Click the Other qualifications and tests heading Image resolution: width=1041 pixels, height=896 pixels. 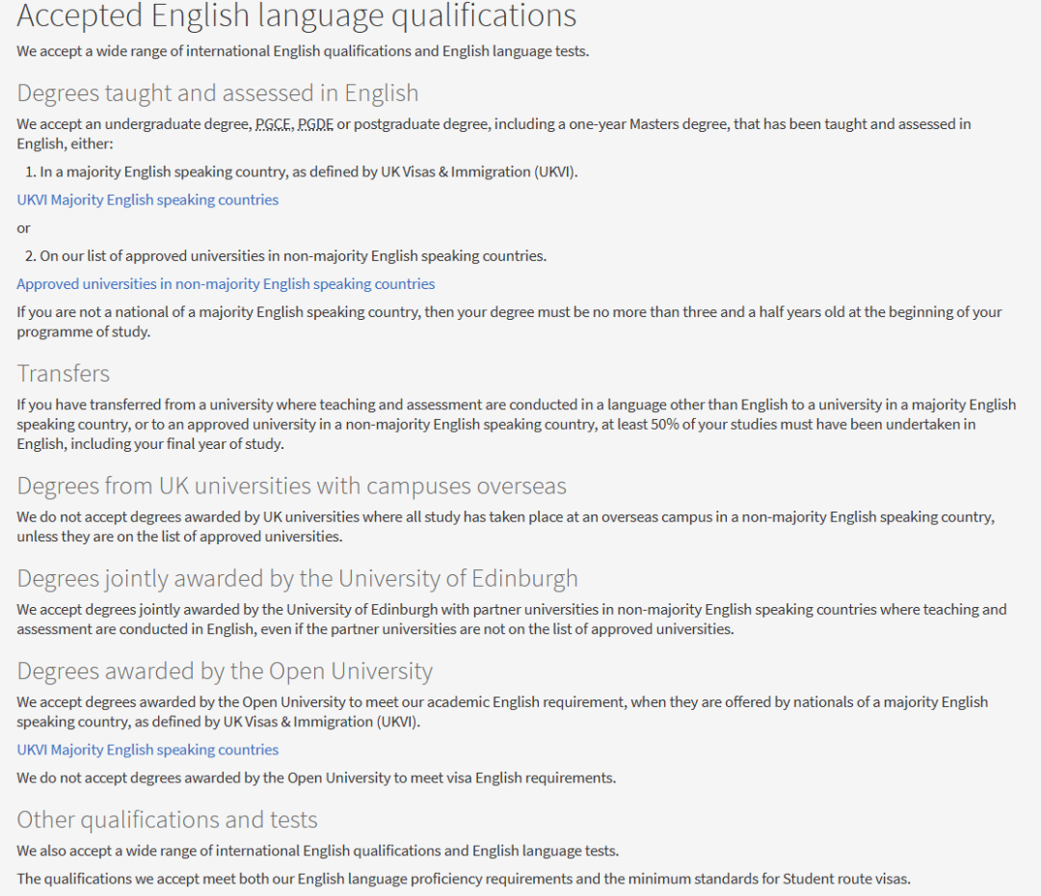point(168,820)
